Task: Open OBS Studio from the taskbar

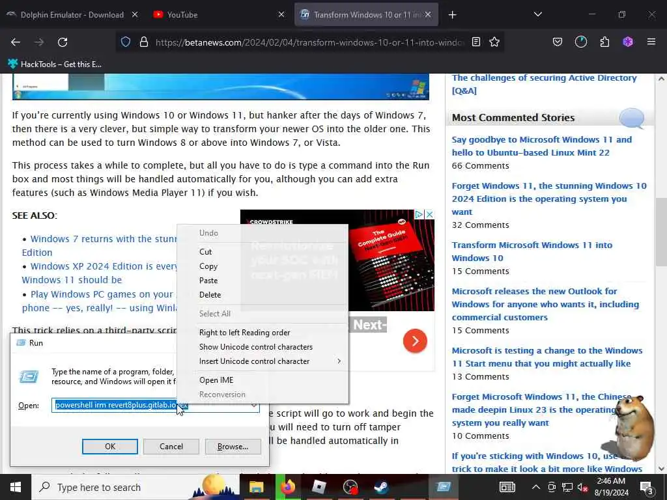Action: [350, 487]
